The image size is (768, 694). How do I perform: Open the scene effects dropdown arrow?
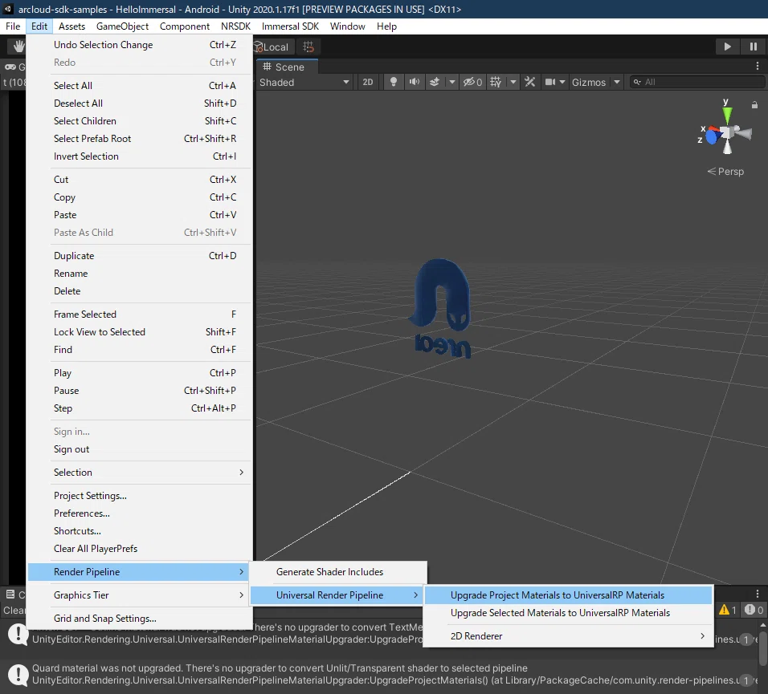coord(452,82)
